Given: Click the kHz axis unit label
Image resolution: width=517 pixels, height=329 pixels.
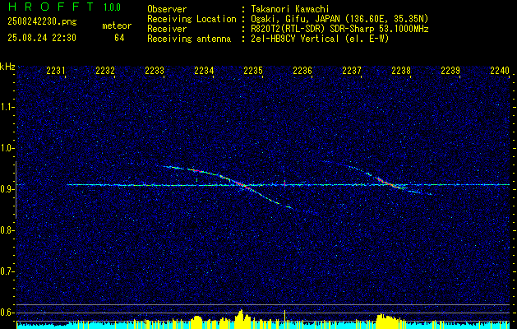Looking at the screenshot, I should 7,67.
